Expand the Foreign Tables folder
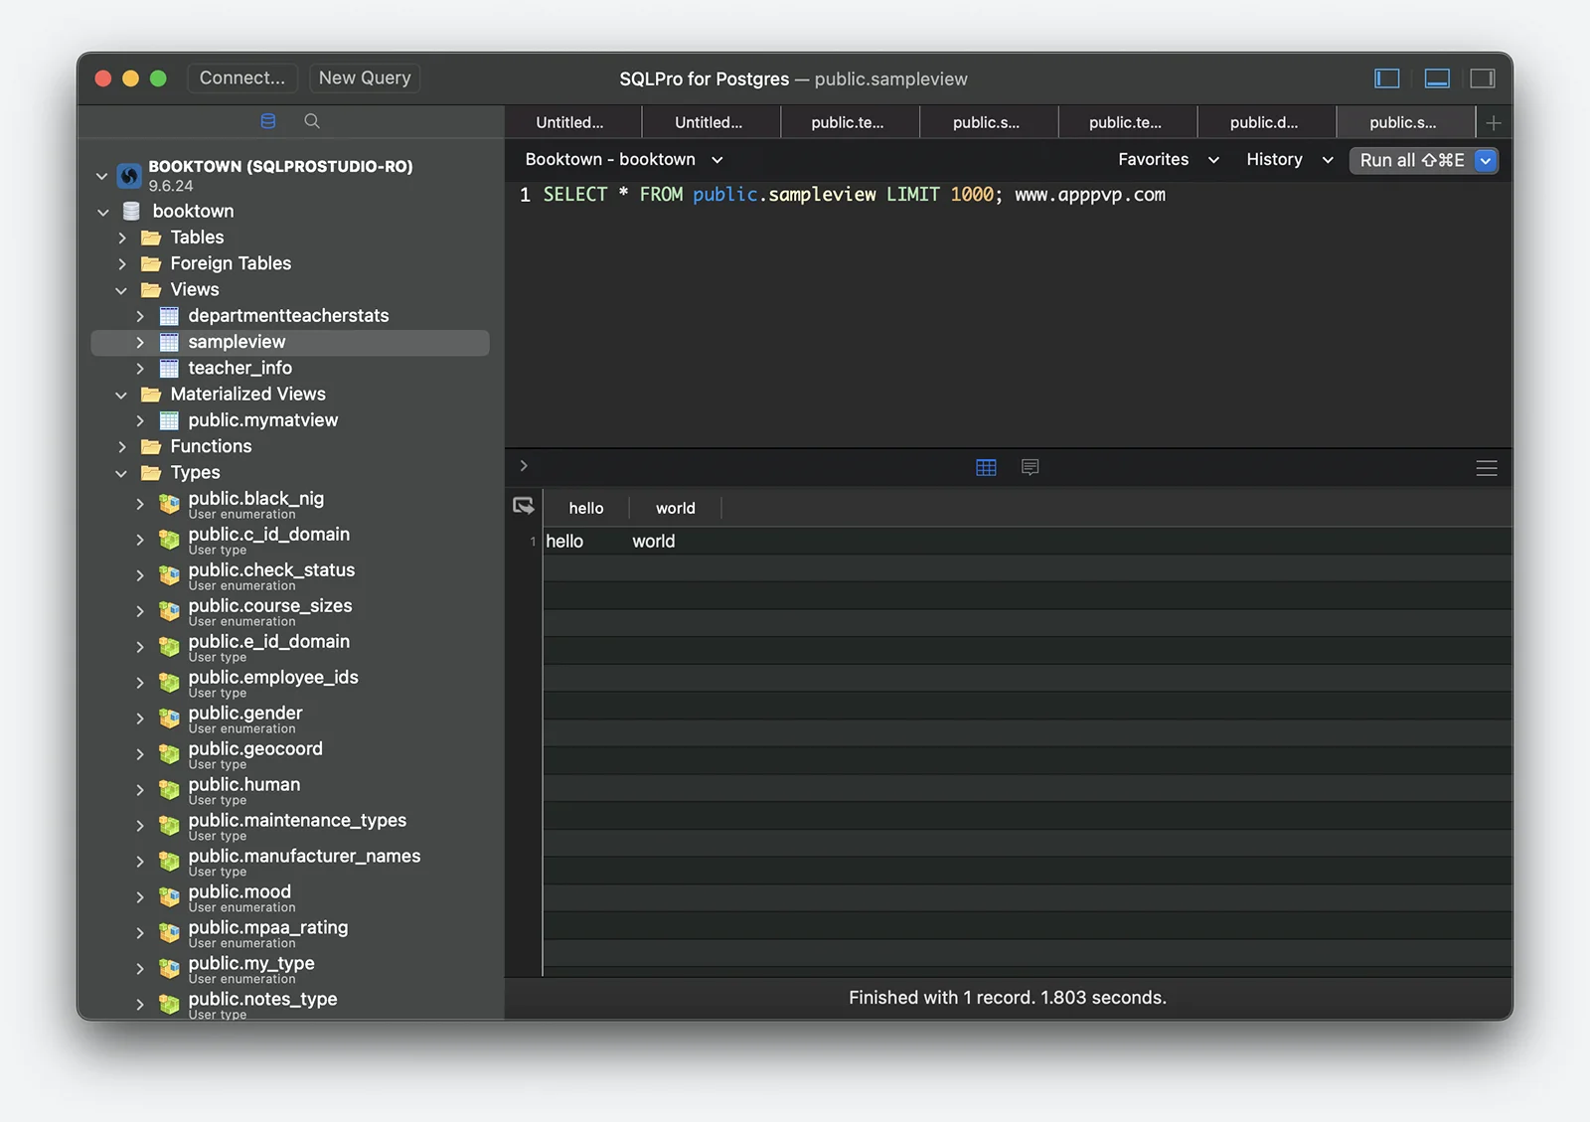1590x1122 pixels. (121, 264)
